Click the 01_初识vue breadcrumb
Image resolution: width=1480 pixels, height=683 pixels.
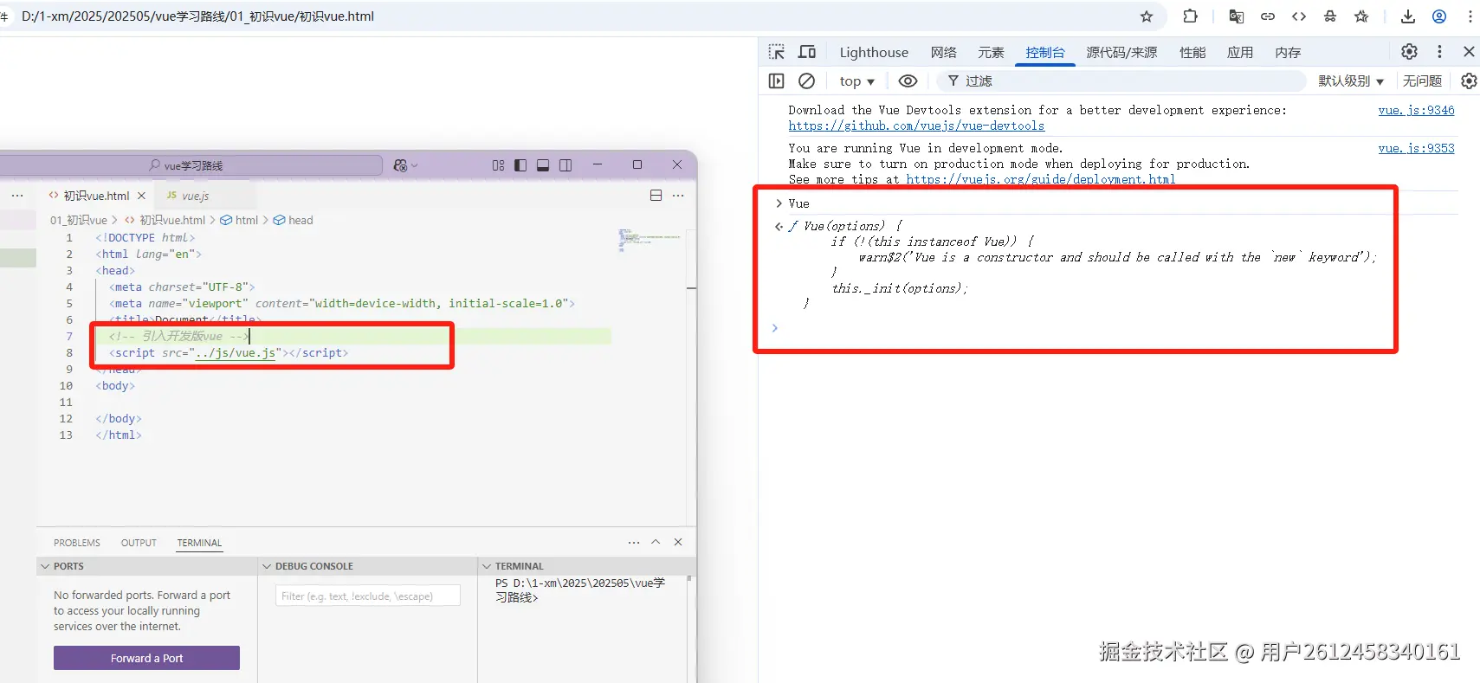[x=79, y=220]
